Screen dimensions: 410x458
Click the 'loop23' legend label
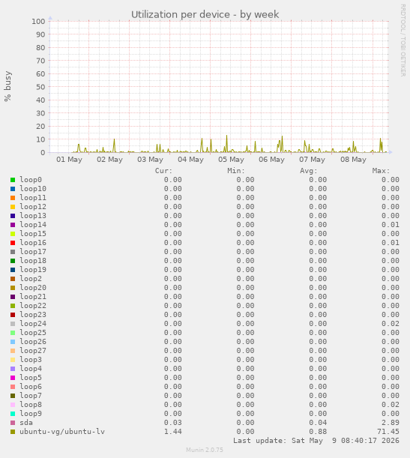[33, 315]
